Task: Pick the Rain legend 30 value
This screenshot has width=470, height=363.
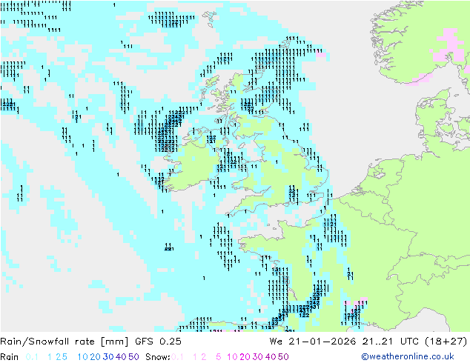Action: [108, 357]
